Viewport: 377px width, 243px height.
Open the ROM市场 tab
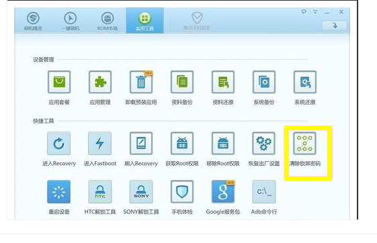(108, 21)
